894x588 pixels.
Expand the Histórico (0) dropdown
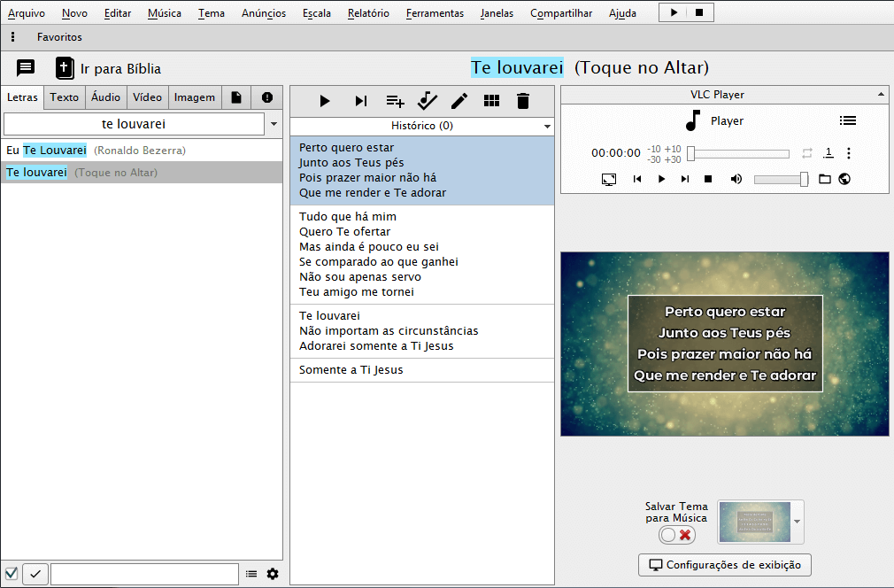[548, 127]
